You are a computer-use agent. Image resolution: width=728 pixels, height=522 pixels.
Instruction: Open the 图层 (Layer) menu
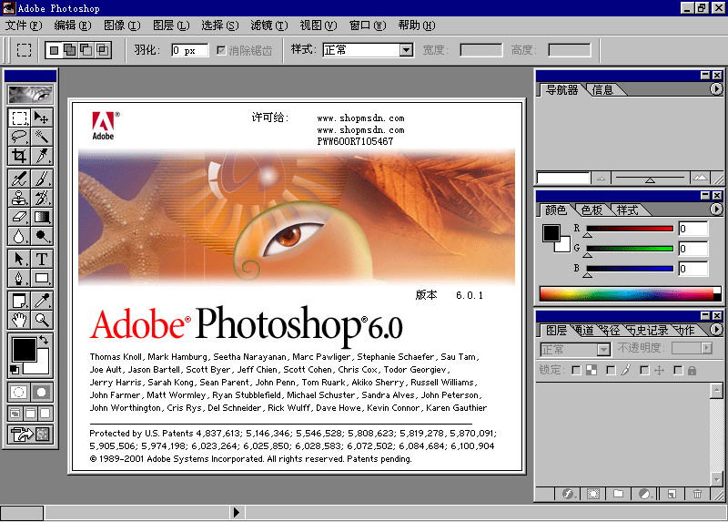pyautogui.click(x=171, y=26)
